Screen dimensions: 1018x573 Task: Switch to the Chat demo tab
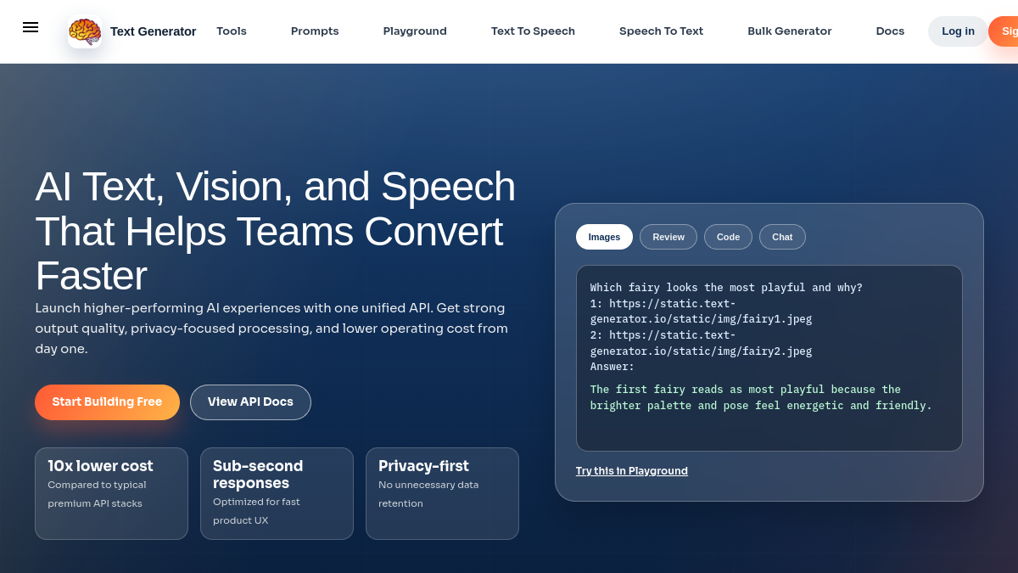[x=782, y=237]
